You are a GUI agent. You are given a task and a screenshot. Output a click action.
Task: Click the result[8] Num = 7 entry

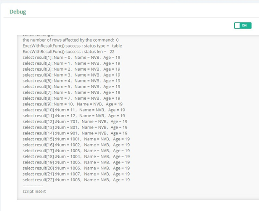point(71,98)
